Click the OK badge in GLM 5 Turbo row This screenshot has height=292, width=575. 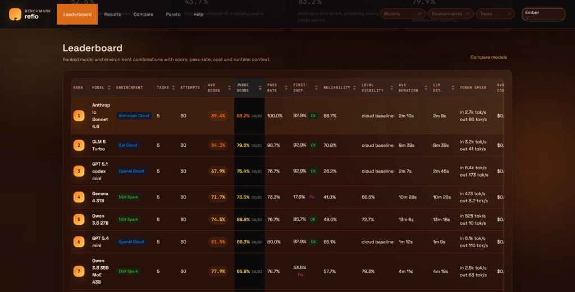[x=313, y=145]
